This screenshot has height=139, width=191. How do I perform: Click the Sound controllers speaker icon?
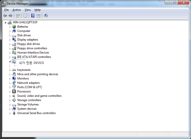(14, 96)
